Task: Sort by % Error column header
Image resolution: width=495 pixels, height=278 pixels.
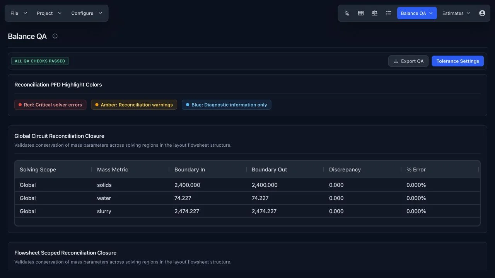Action: pyautogui.click(x=440, y=170)
